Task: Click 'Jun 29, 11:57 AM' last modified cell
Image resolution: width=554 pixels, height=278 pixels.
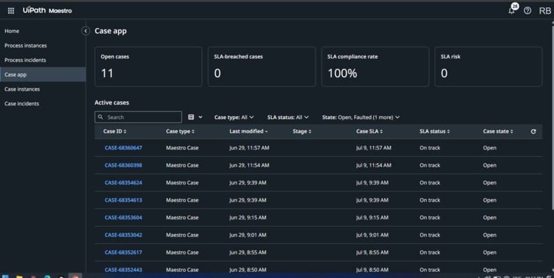Action: click(x=249, y=148)
